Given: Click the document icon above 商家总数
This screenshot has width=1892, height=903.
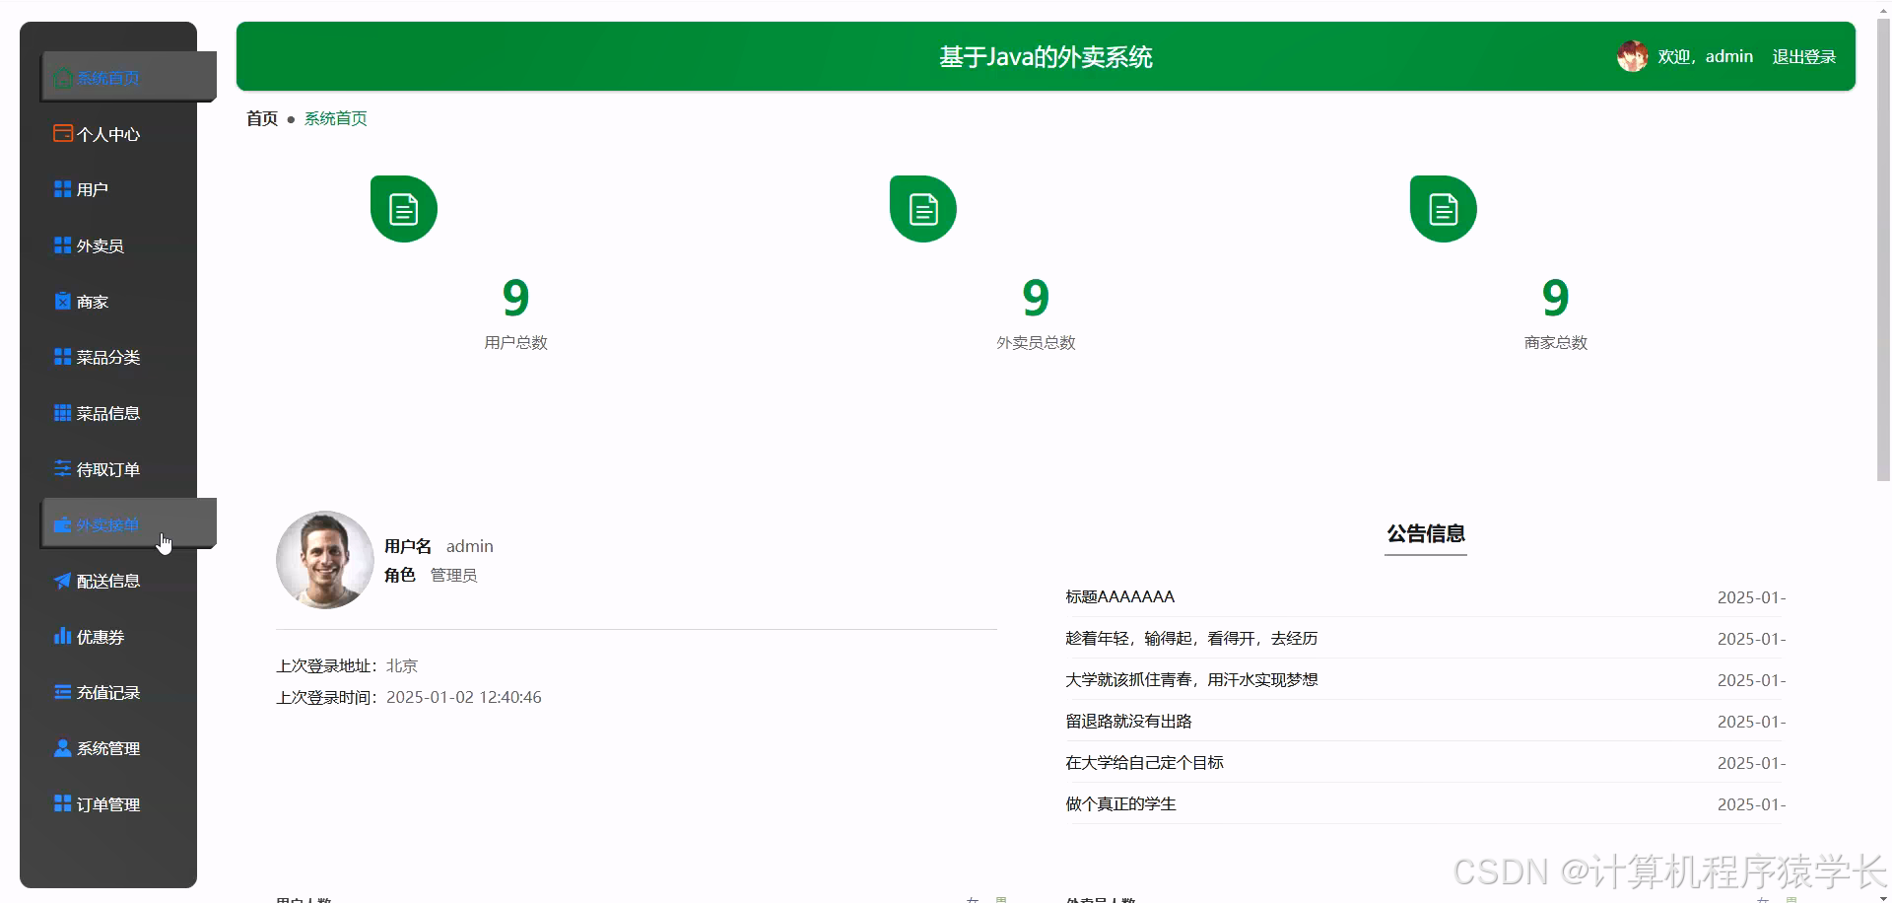Looking at the screenshot, I should (1443, 208).
